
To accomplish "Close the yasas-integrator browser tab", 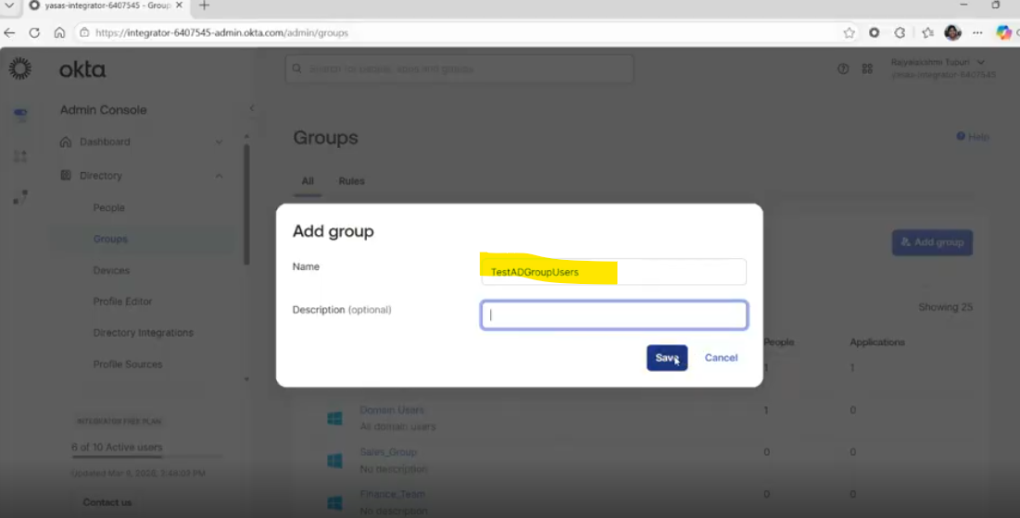I will pyautogui.click(x=181, y=6).
